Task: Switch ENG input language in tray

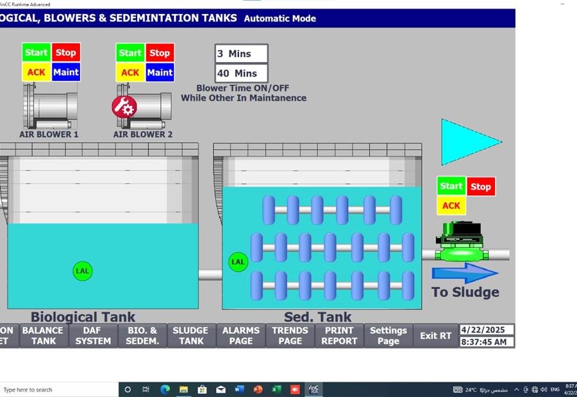Action: pos(555,390)
